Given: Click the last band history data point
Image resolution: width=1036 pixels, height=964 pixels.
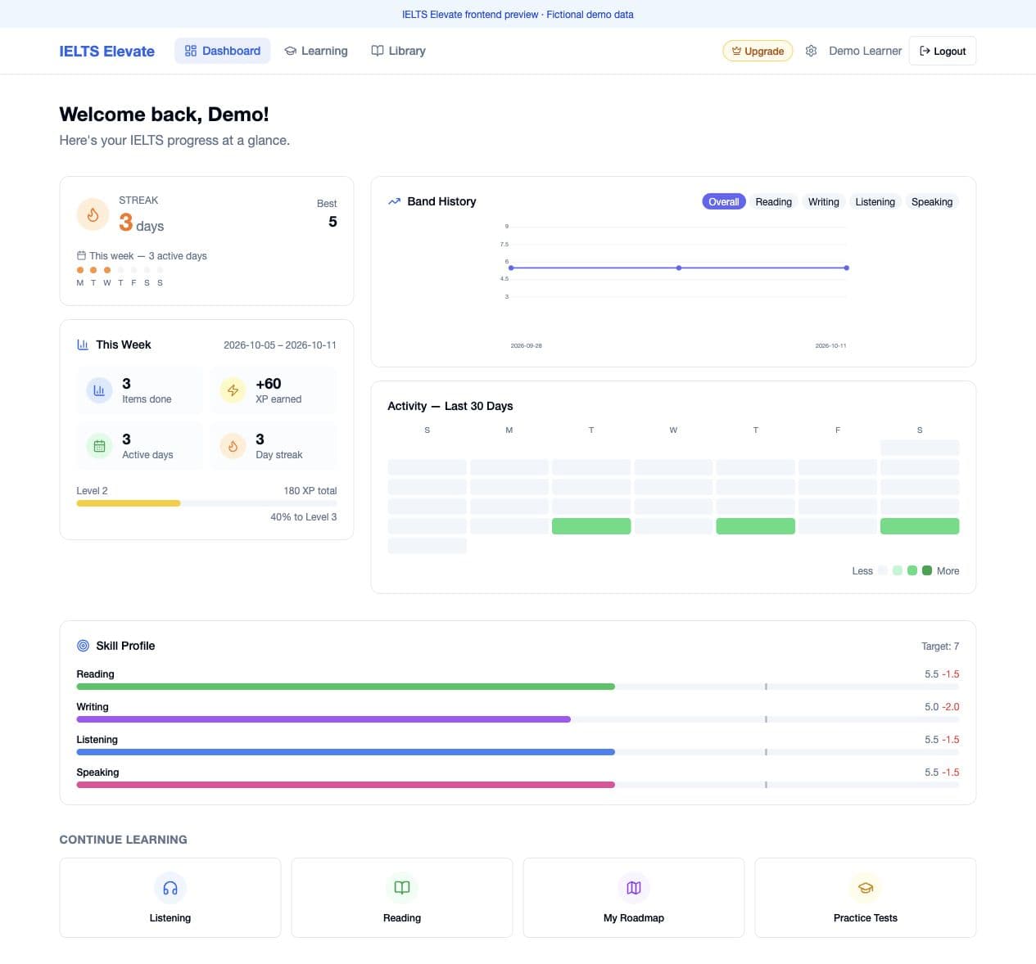Looking at the screenshot, I should click(847, 268).
